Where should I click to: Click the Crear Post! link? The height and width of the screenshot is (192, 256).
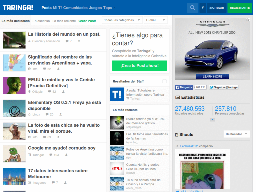point(87,21)
